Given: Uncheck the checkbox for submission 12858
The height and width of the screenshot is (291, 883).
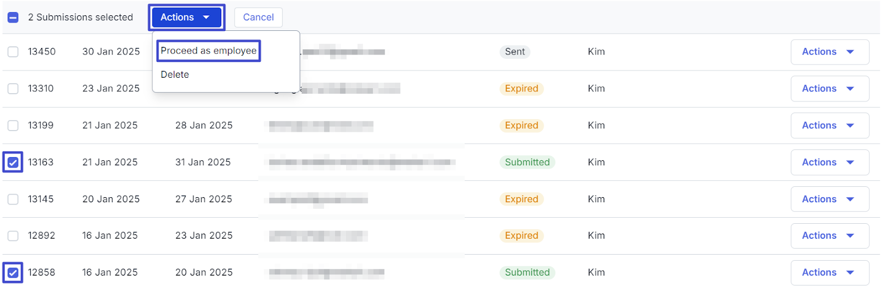Looking at the screenshot, I should coord(13,273).
